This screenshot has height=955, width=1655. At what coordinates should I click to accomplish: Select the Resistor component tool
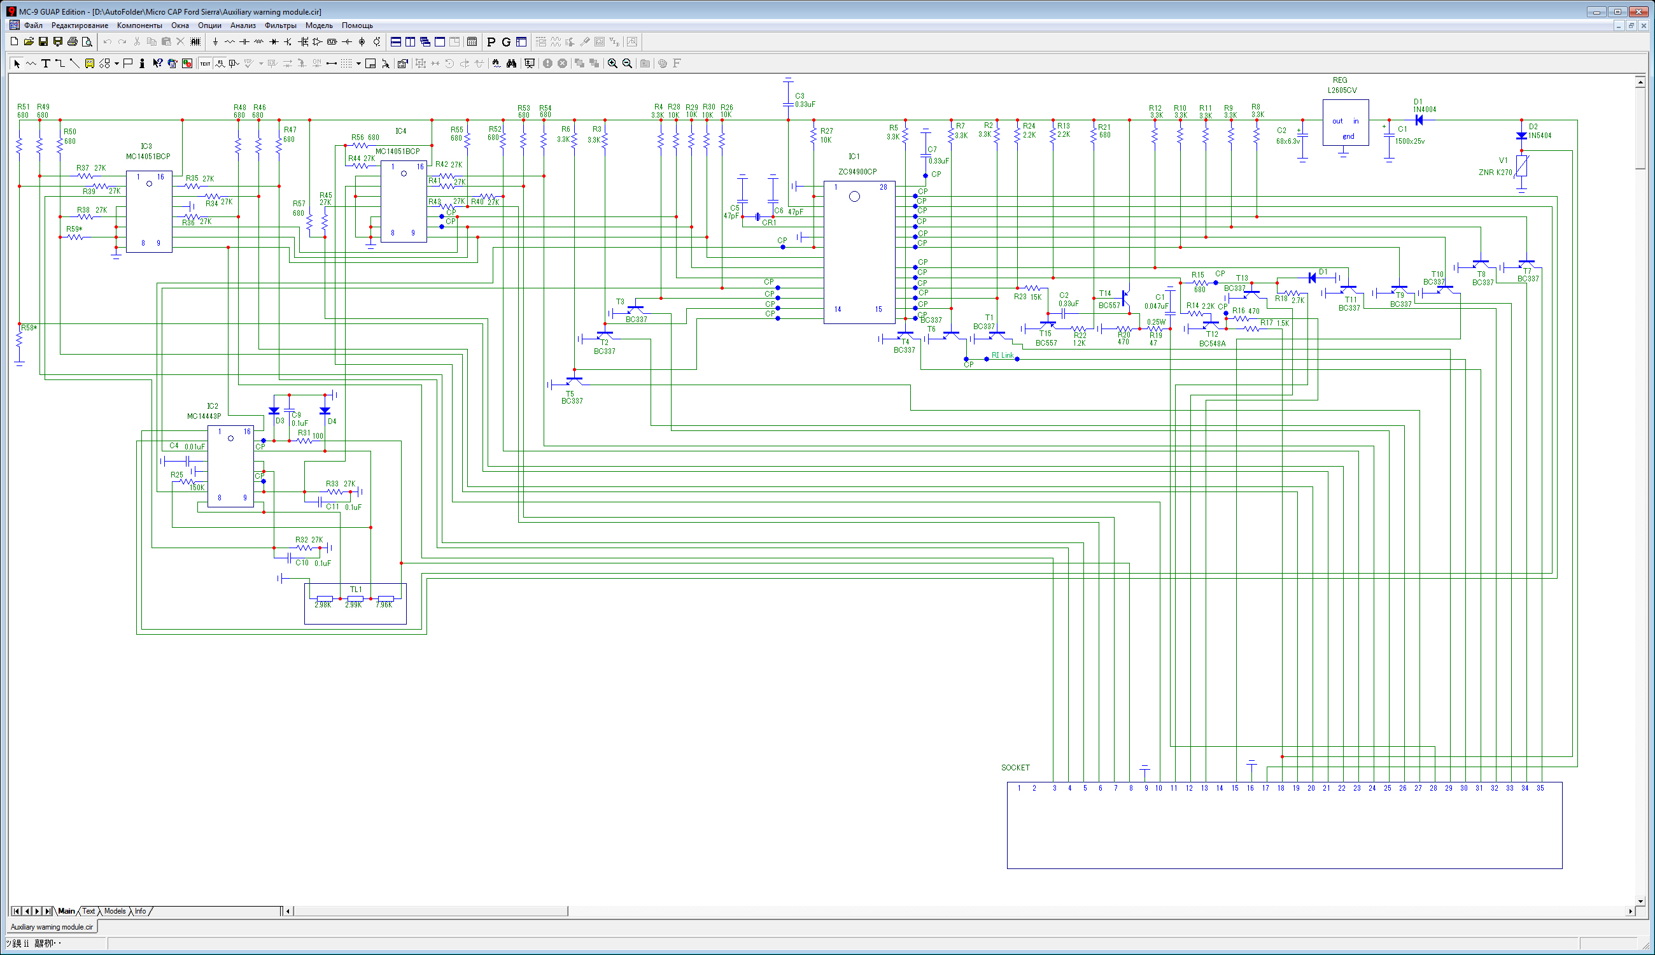(230, 42)
